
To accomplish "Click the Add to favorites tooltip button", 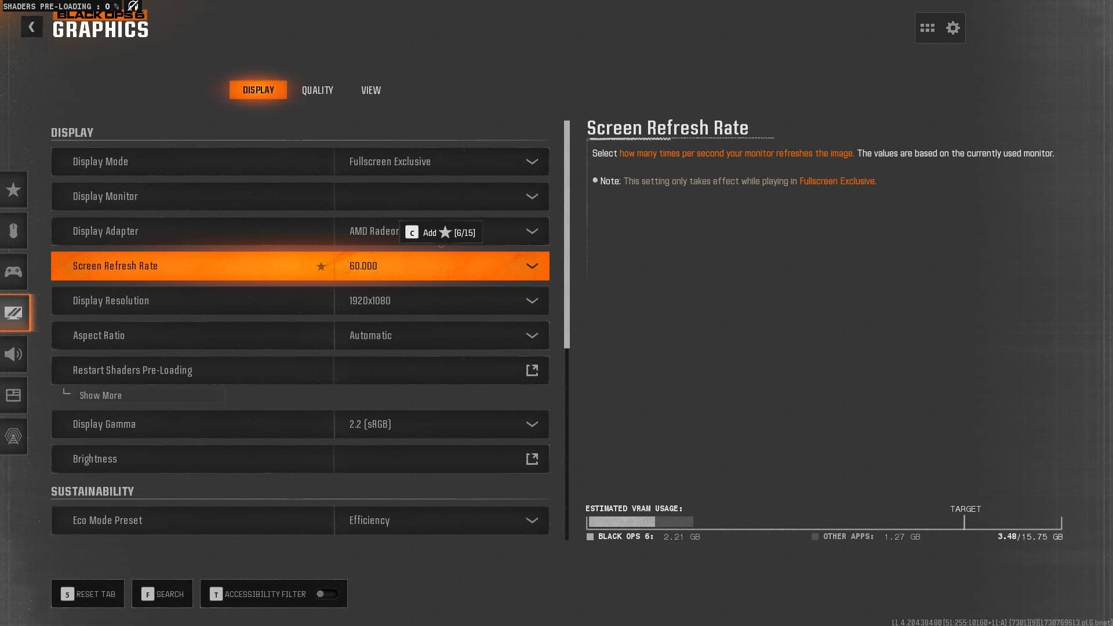I will (441, 232).
